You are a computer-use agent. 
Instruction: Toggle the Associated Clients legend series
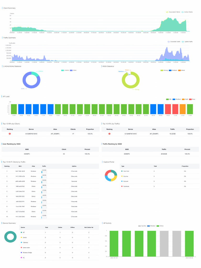173,12
